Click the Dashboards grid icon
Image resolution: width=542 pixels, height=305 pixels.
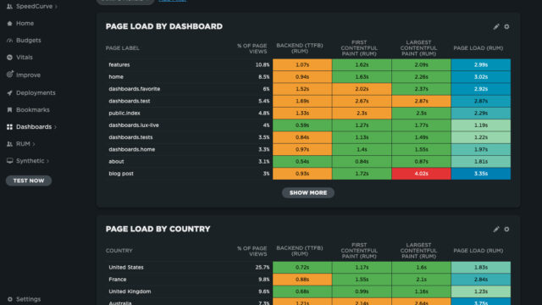coord(9,127)
